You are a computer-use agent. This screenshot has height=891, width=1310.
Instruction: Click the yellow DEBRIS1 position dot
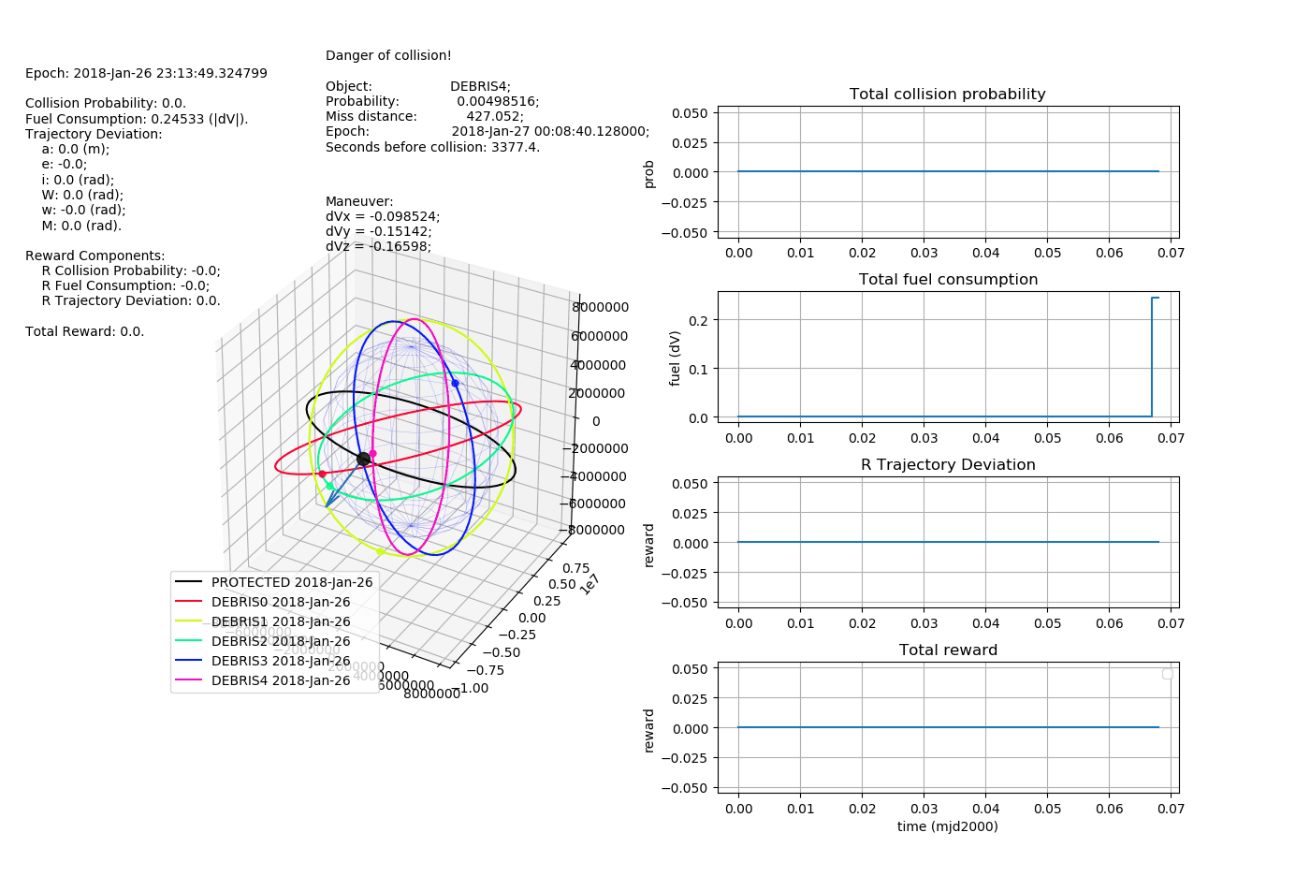click(380, 551)
